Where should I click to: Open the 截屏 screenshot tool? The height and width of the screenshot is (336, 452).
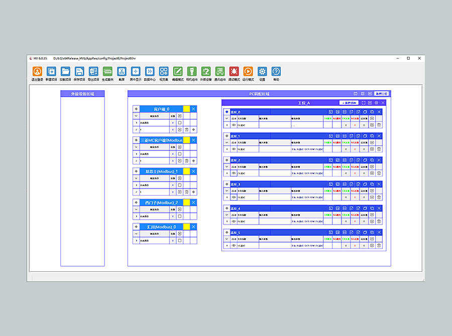pyautogui.click(x=122, y=72)
